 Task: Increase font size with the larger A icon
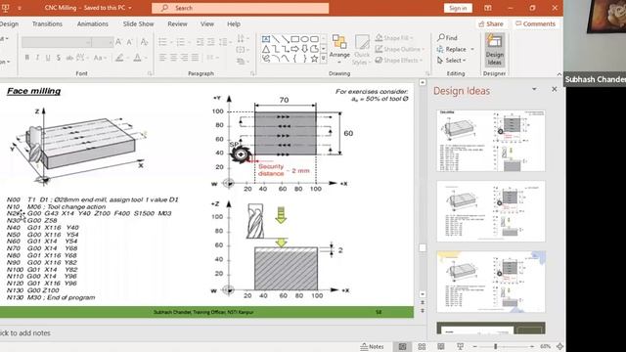[118, 42]
